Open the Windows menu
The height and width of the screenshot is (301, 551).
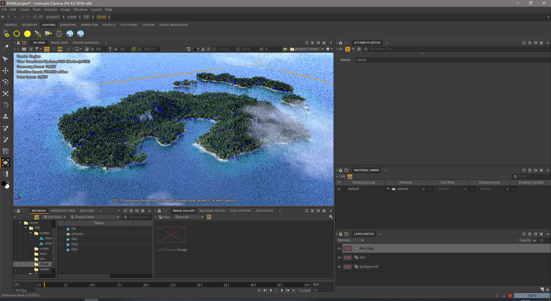point(80,10)
